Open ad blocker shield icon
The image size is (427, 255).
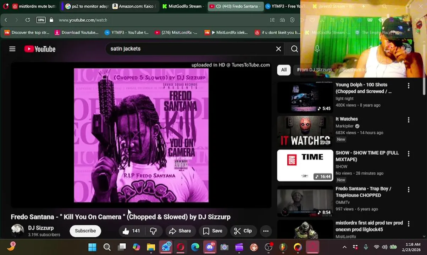(292, 20)
